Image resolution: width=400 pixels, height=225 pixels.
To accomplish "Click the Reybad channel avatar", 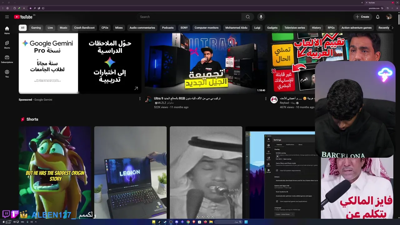I will [274, 100].
